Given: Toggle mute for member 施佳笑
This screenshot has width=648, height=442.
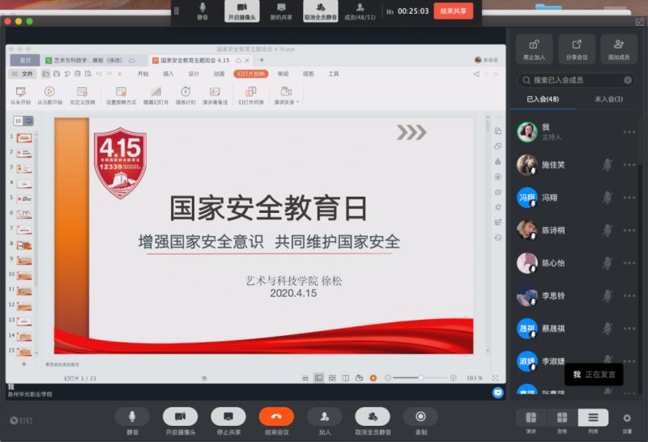Looking at the screenshot, I should (607, 165).
